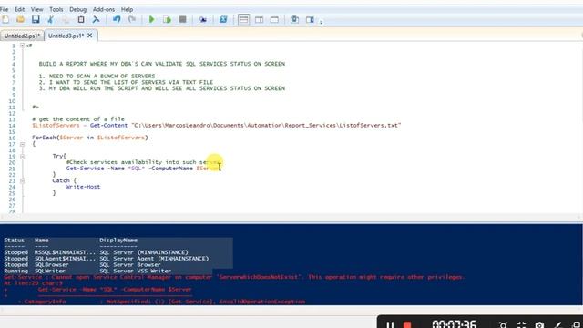Show the command window
This screenshot has width=583, height=328.
(x=294, y=19)
